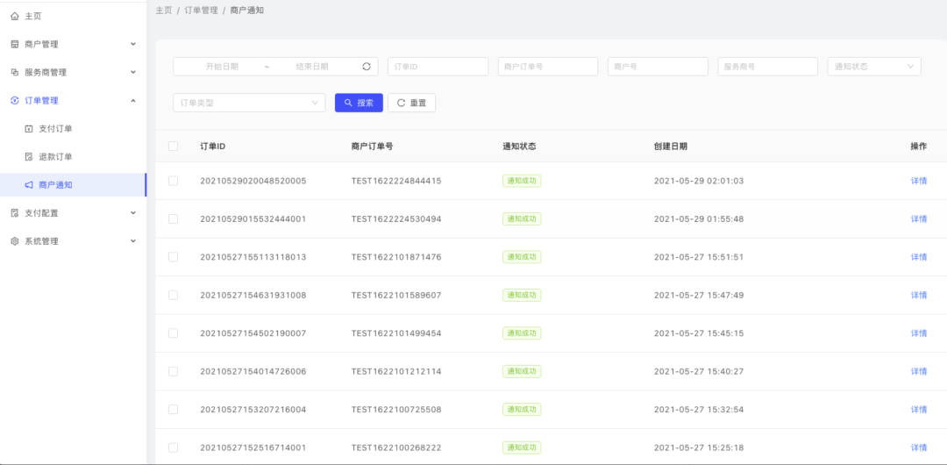Viewport: 947px width, 465px height.
Task: Click the 系统管理 gear icon
Action: pyautogui.click(x=14, y=241)
